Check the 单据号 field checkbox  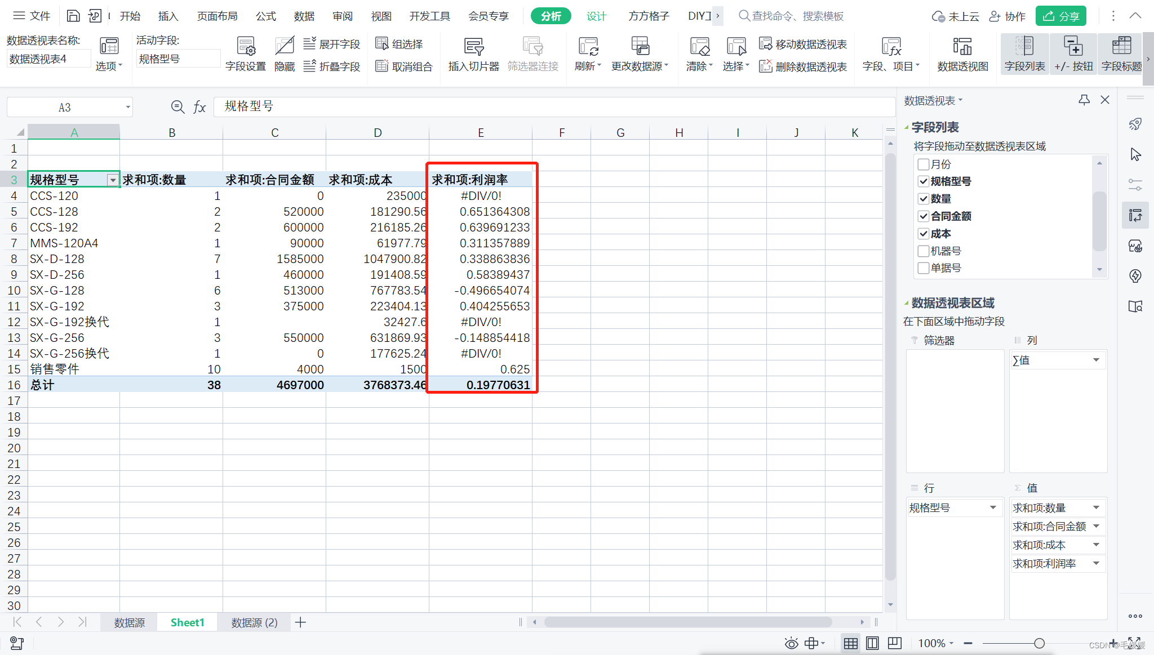tap(924, 268)
